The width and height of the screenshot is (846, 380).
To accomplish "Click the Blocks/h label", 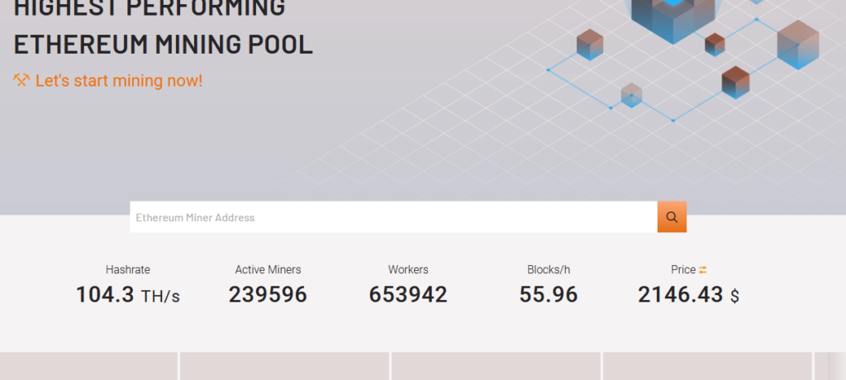I will (549, 269).
